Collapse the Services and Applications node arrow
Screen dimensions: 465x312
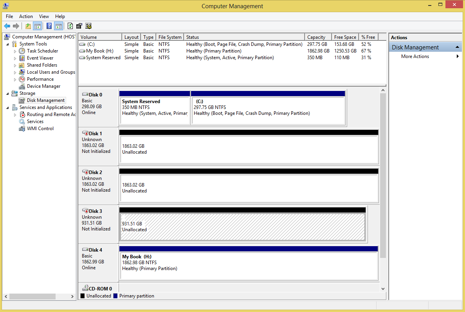[8, 108]
